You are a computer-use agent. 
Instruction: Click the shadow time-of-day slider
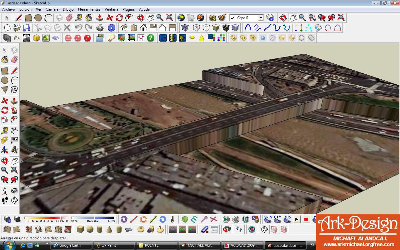93,218
